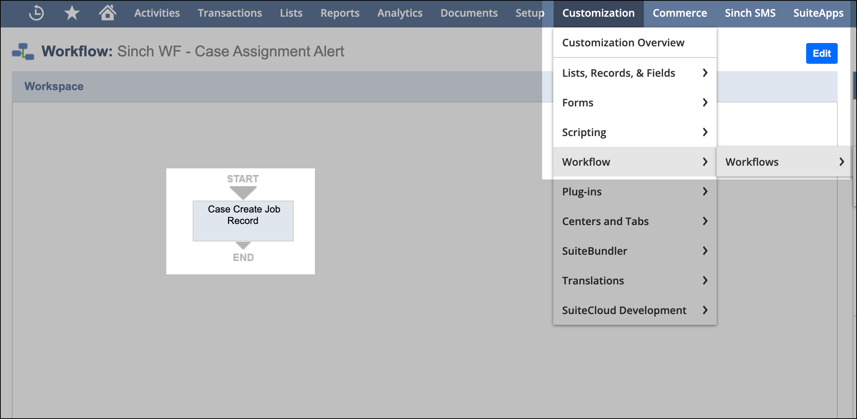Click the Workspace panel header
Image resolution: width=857 pixels, height=419 pixels.
[x=424, y=86]
